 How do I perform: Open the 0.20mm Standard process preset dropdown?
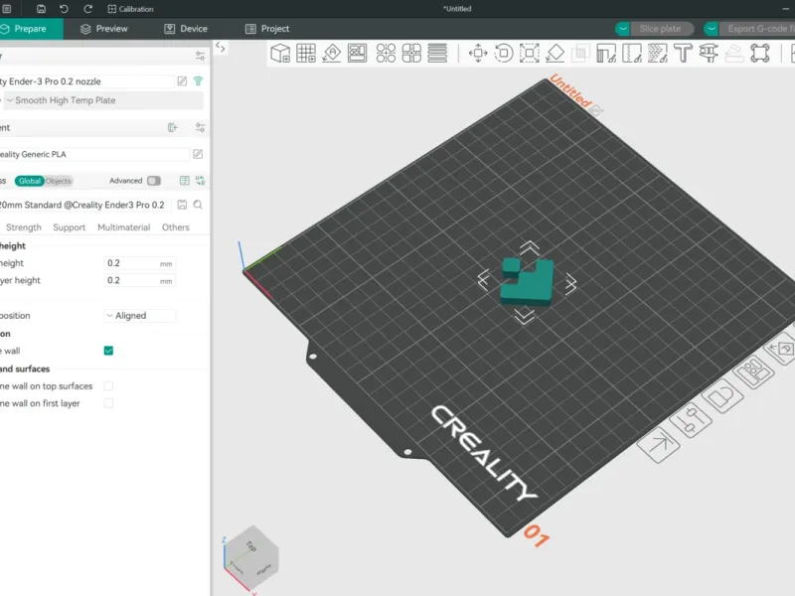click(85, 205)
